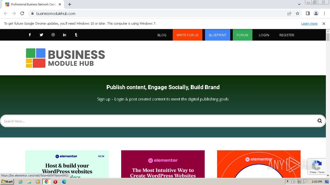Open the Chrome tab search dropdown

tap(299, 4)
